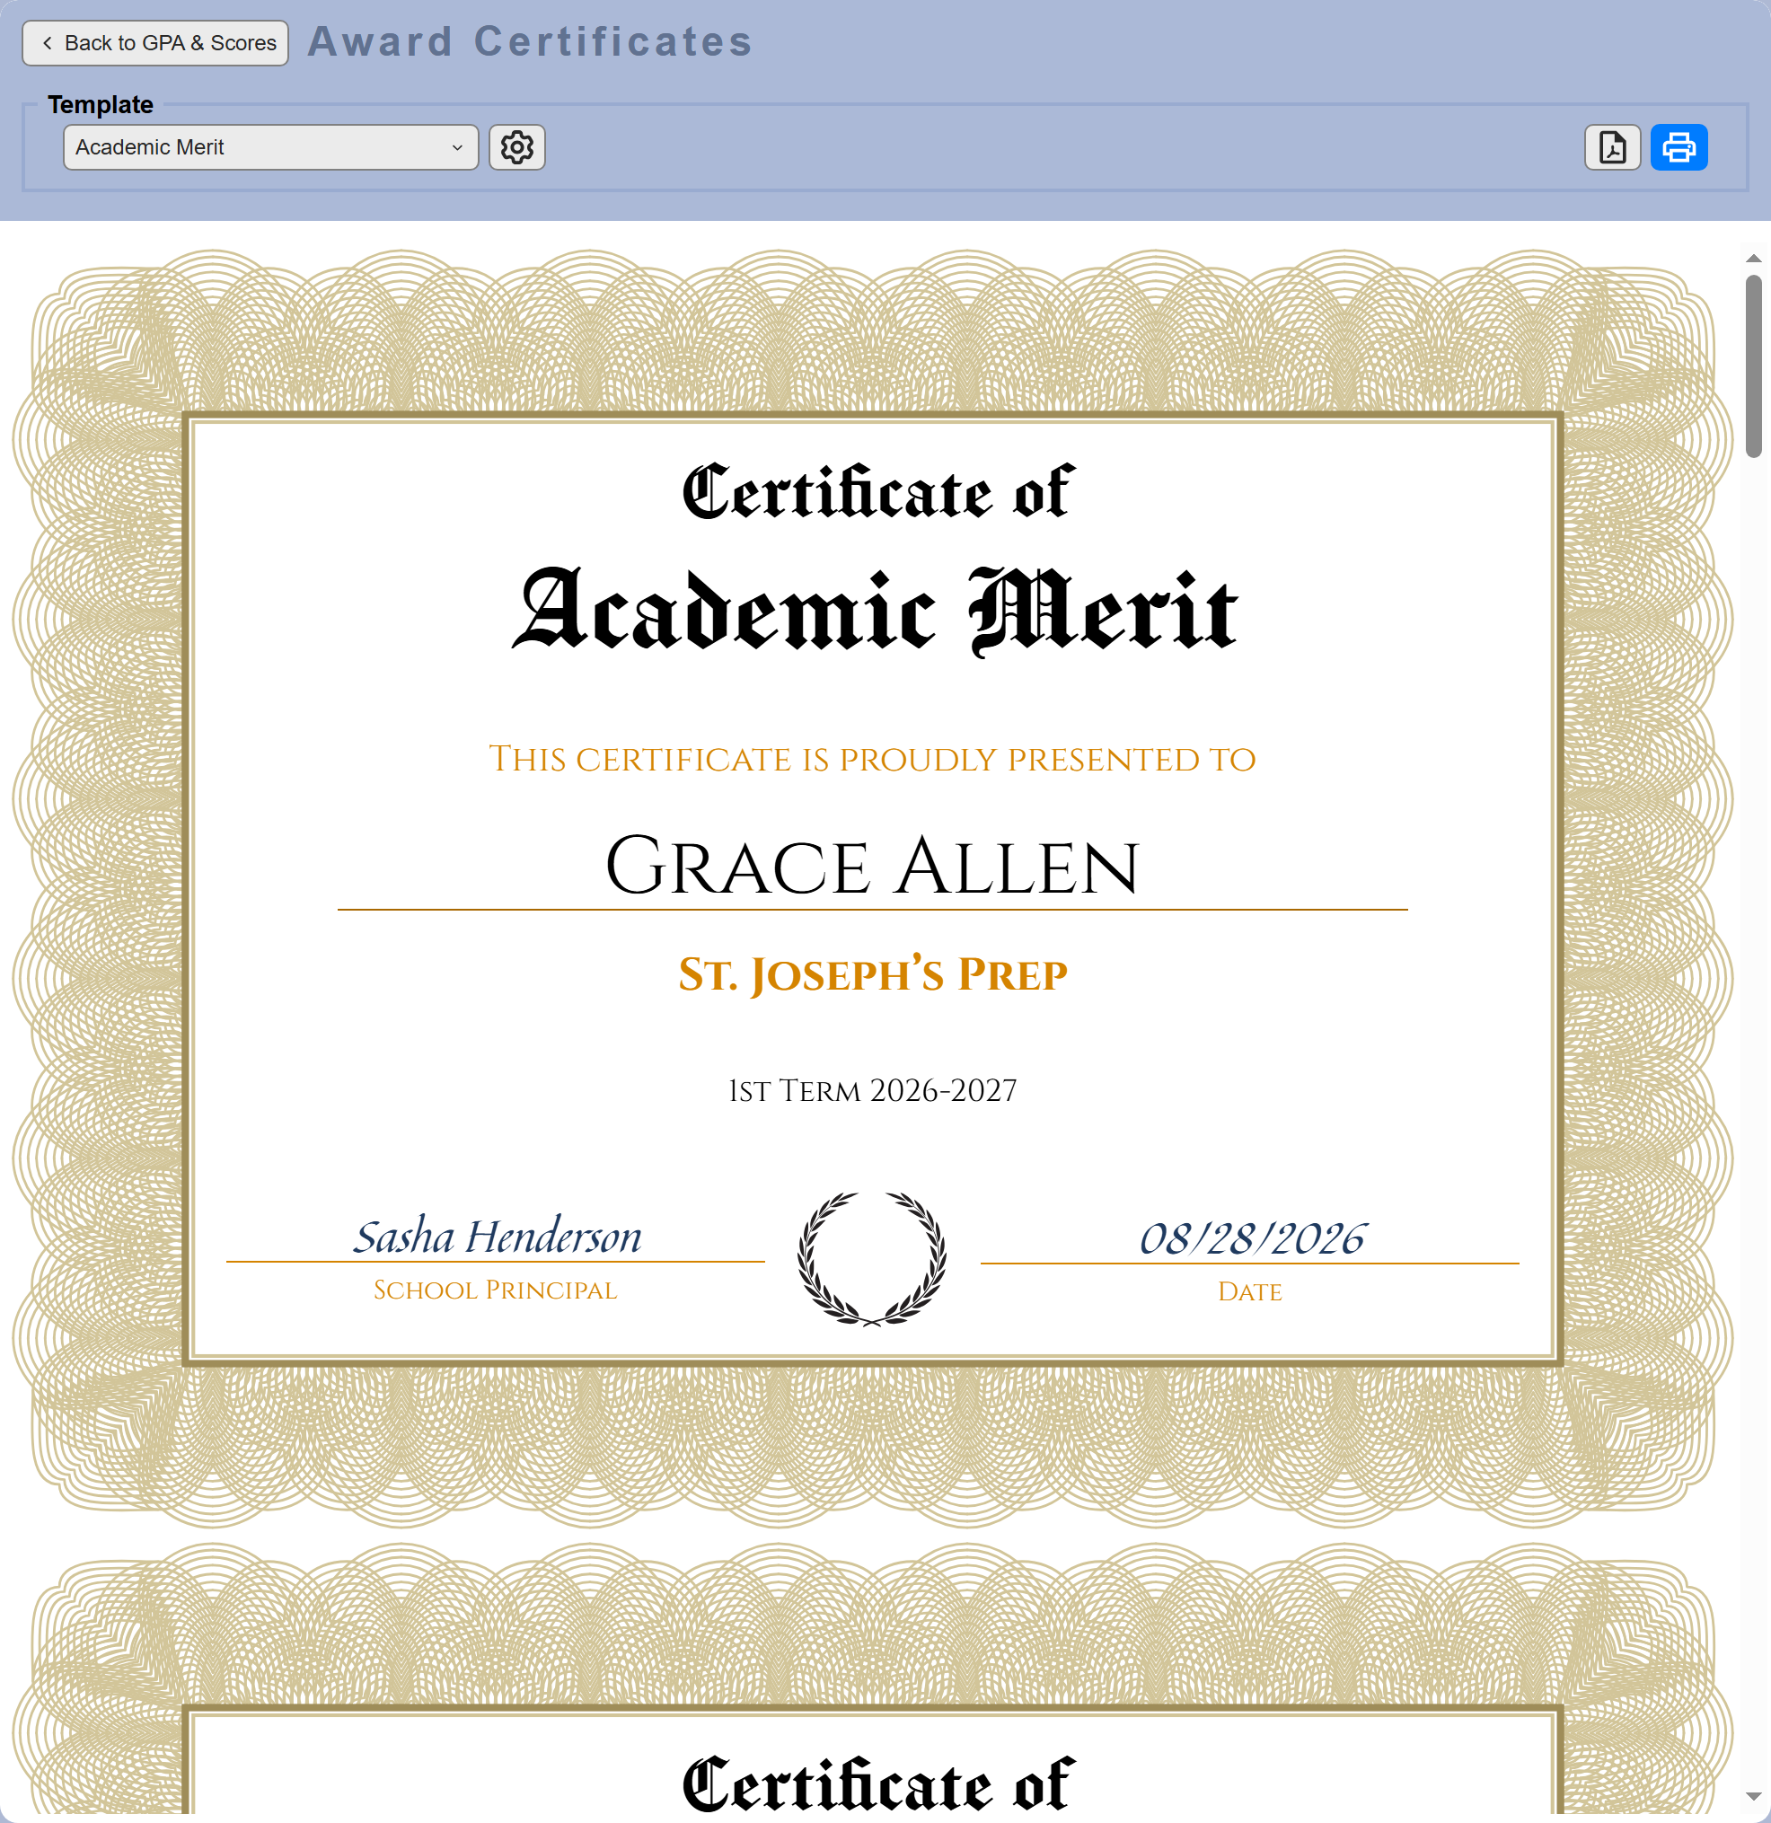1771x1823 pixels.
Task: Export certificates as PDF
Action: pos(1612,147)
